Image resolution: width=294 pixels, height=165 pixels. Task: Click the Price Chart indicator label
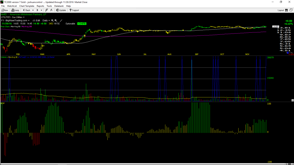coord(5,27)
